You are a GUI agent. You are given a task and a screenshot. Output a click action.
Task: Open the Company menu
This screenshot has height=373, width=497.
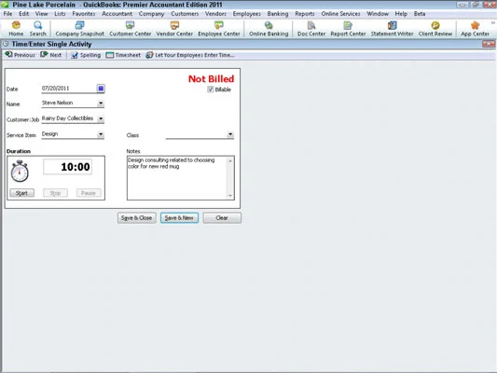(x=151, y=14)
